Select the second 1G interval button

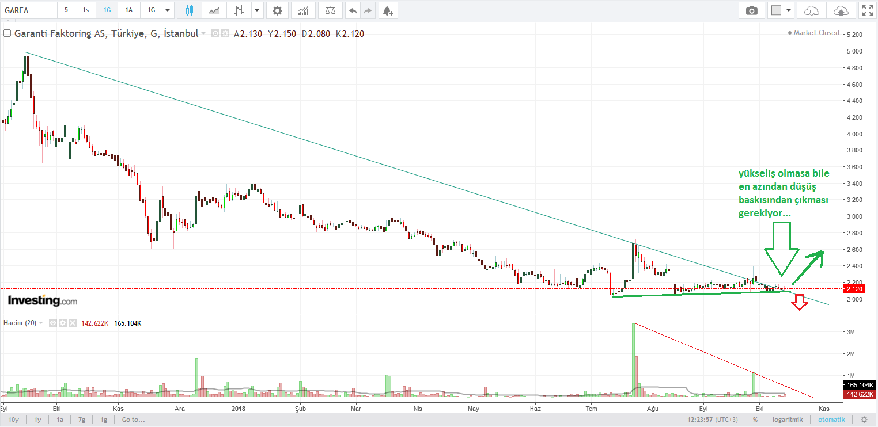point(151,10)
